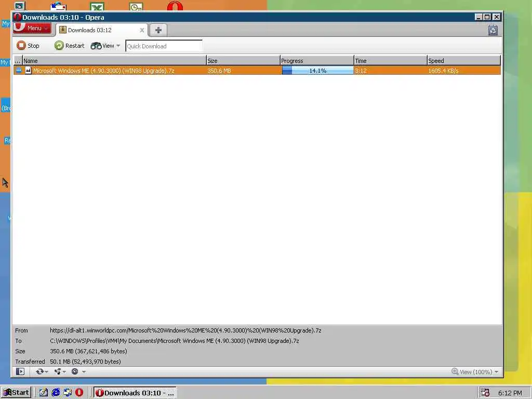Screen dimensions: 532x399
Task: Select the Opera desktop shortcut icon
Action: 175,6
